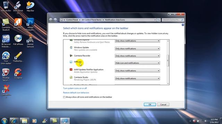This screenshot has width=222, height=124.
Task: Click the Search Control Panel field
Action: point(173,20)
